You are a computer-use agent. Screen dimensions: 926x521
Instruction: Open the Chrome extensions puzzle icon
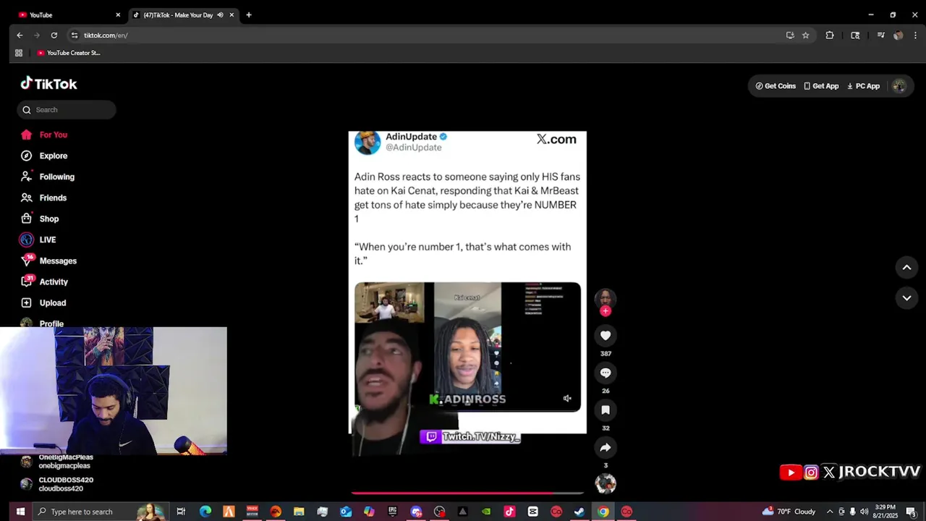pyautogui.click(x=830, y=35)
